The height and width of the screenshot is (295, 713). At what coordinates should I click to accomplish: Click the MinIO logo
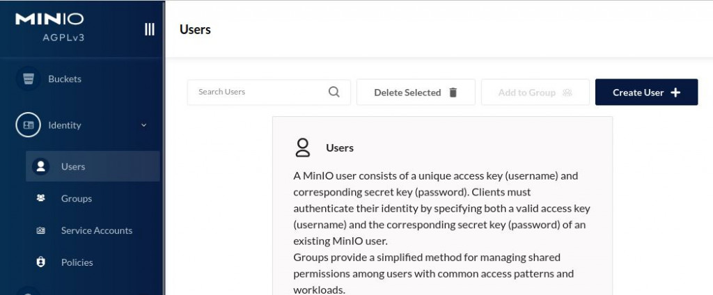tap(49, 19)
